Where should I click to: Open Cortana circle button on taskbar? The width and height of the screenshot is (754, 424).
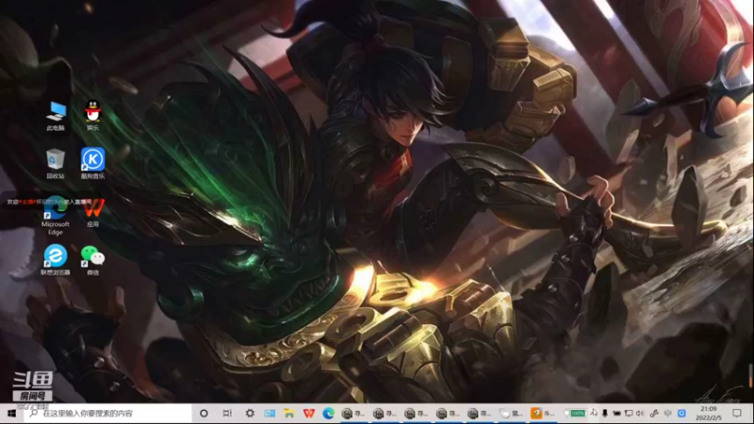[204, 413]
